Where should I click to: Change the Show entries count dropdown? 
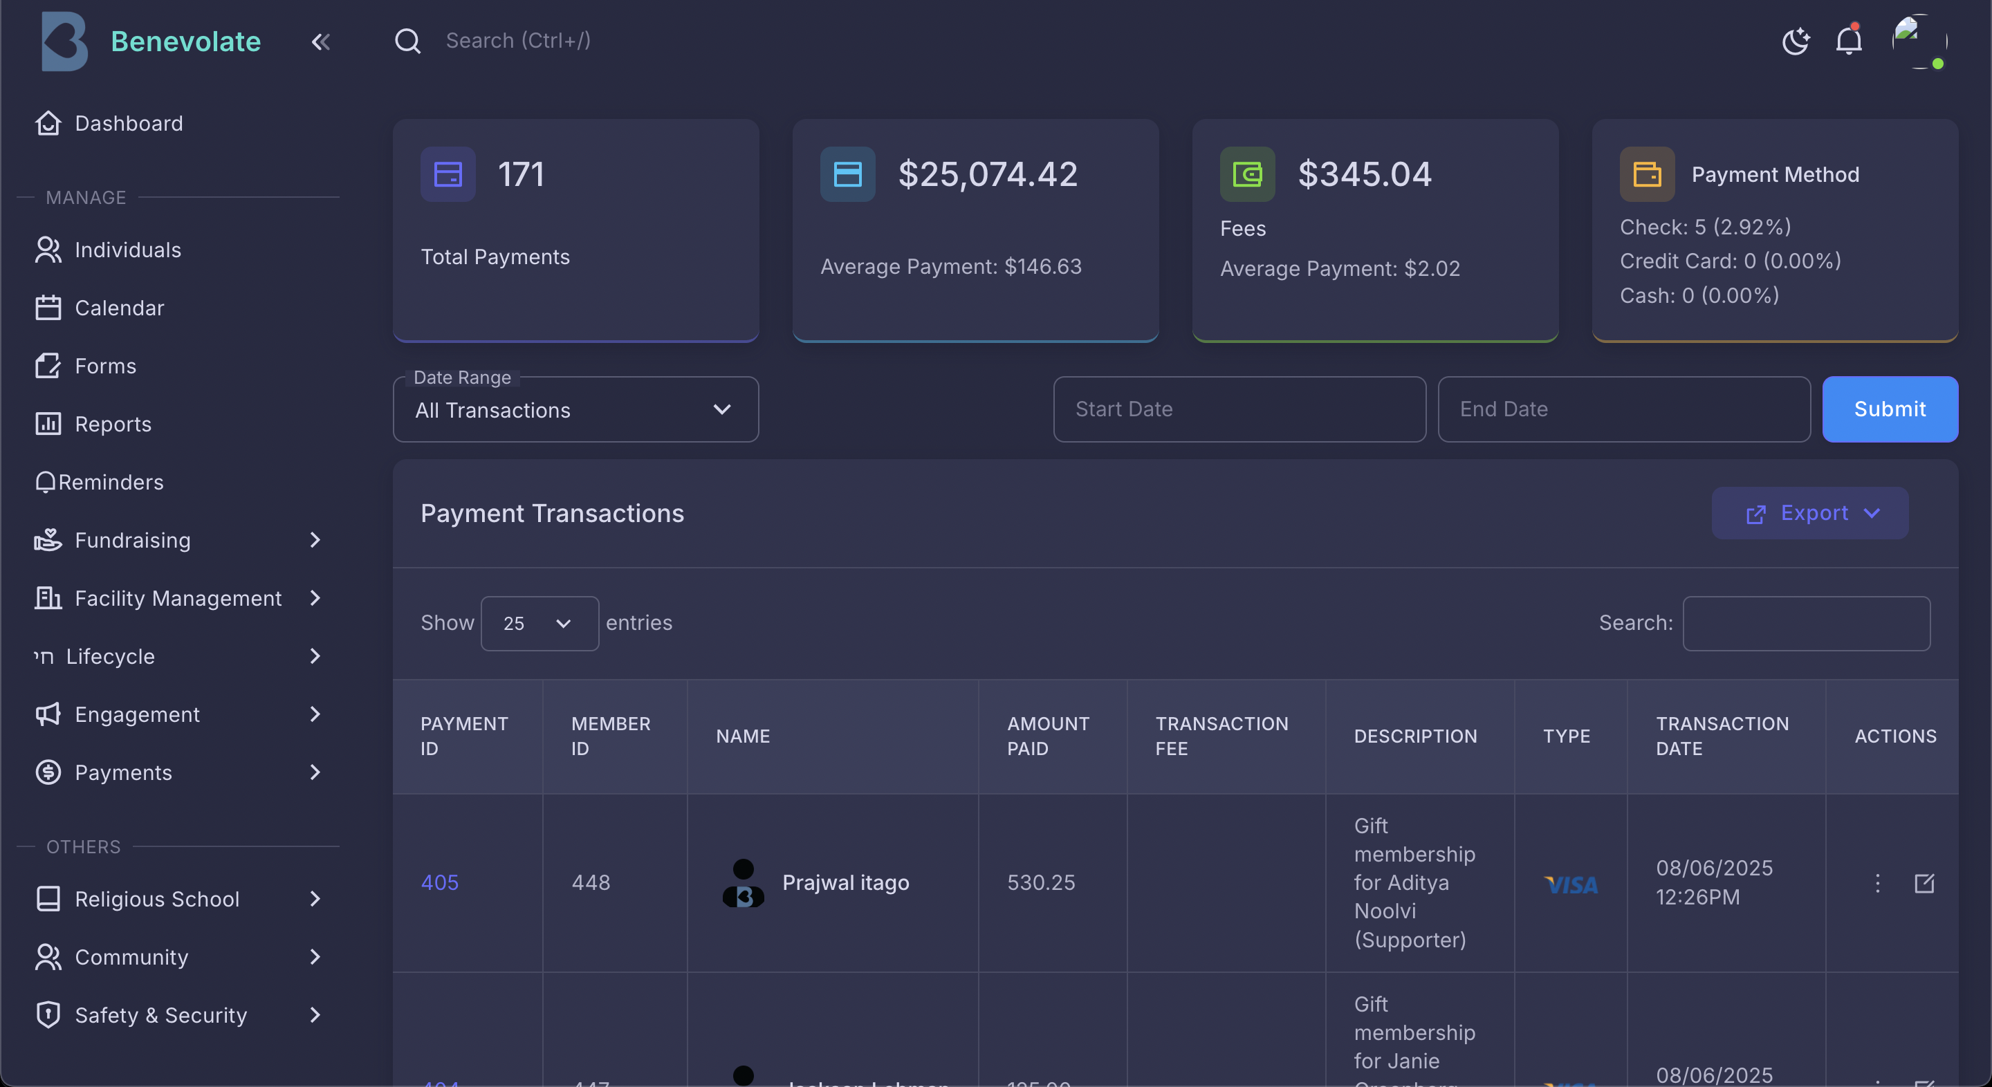click(x=539, y=623)
